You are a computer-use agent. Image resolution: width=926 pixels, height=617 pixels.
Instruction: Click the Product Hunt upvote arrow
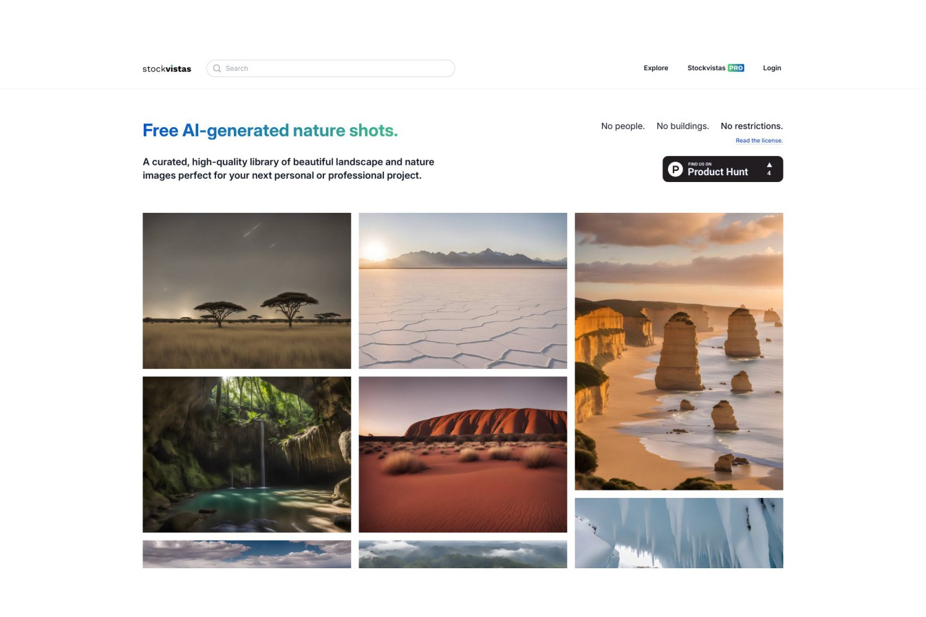pos(769,165)
